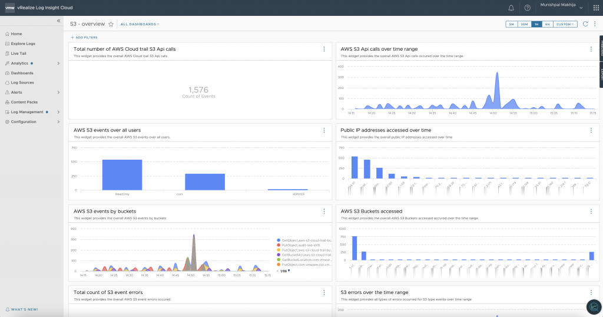603x317 pixels.
Task: Click the purple GetBucketAcl legend entry text
Action: click(306, 255)
